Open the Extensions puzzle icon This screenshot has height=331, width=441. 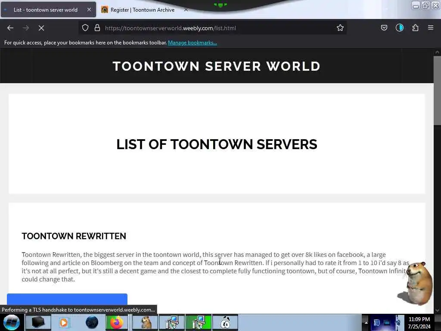pos(415,28)
